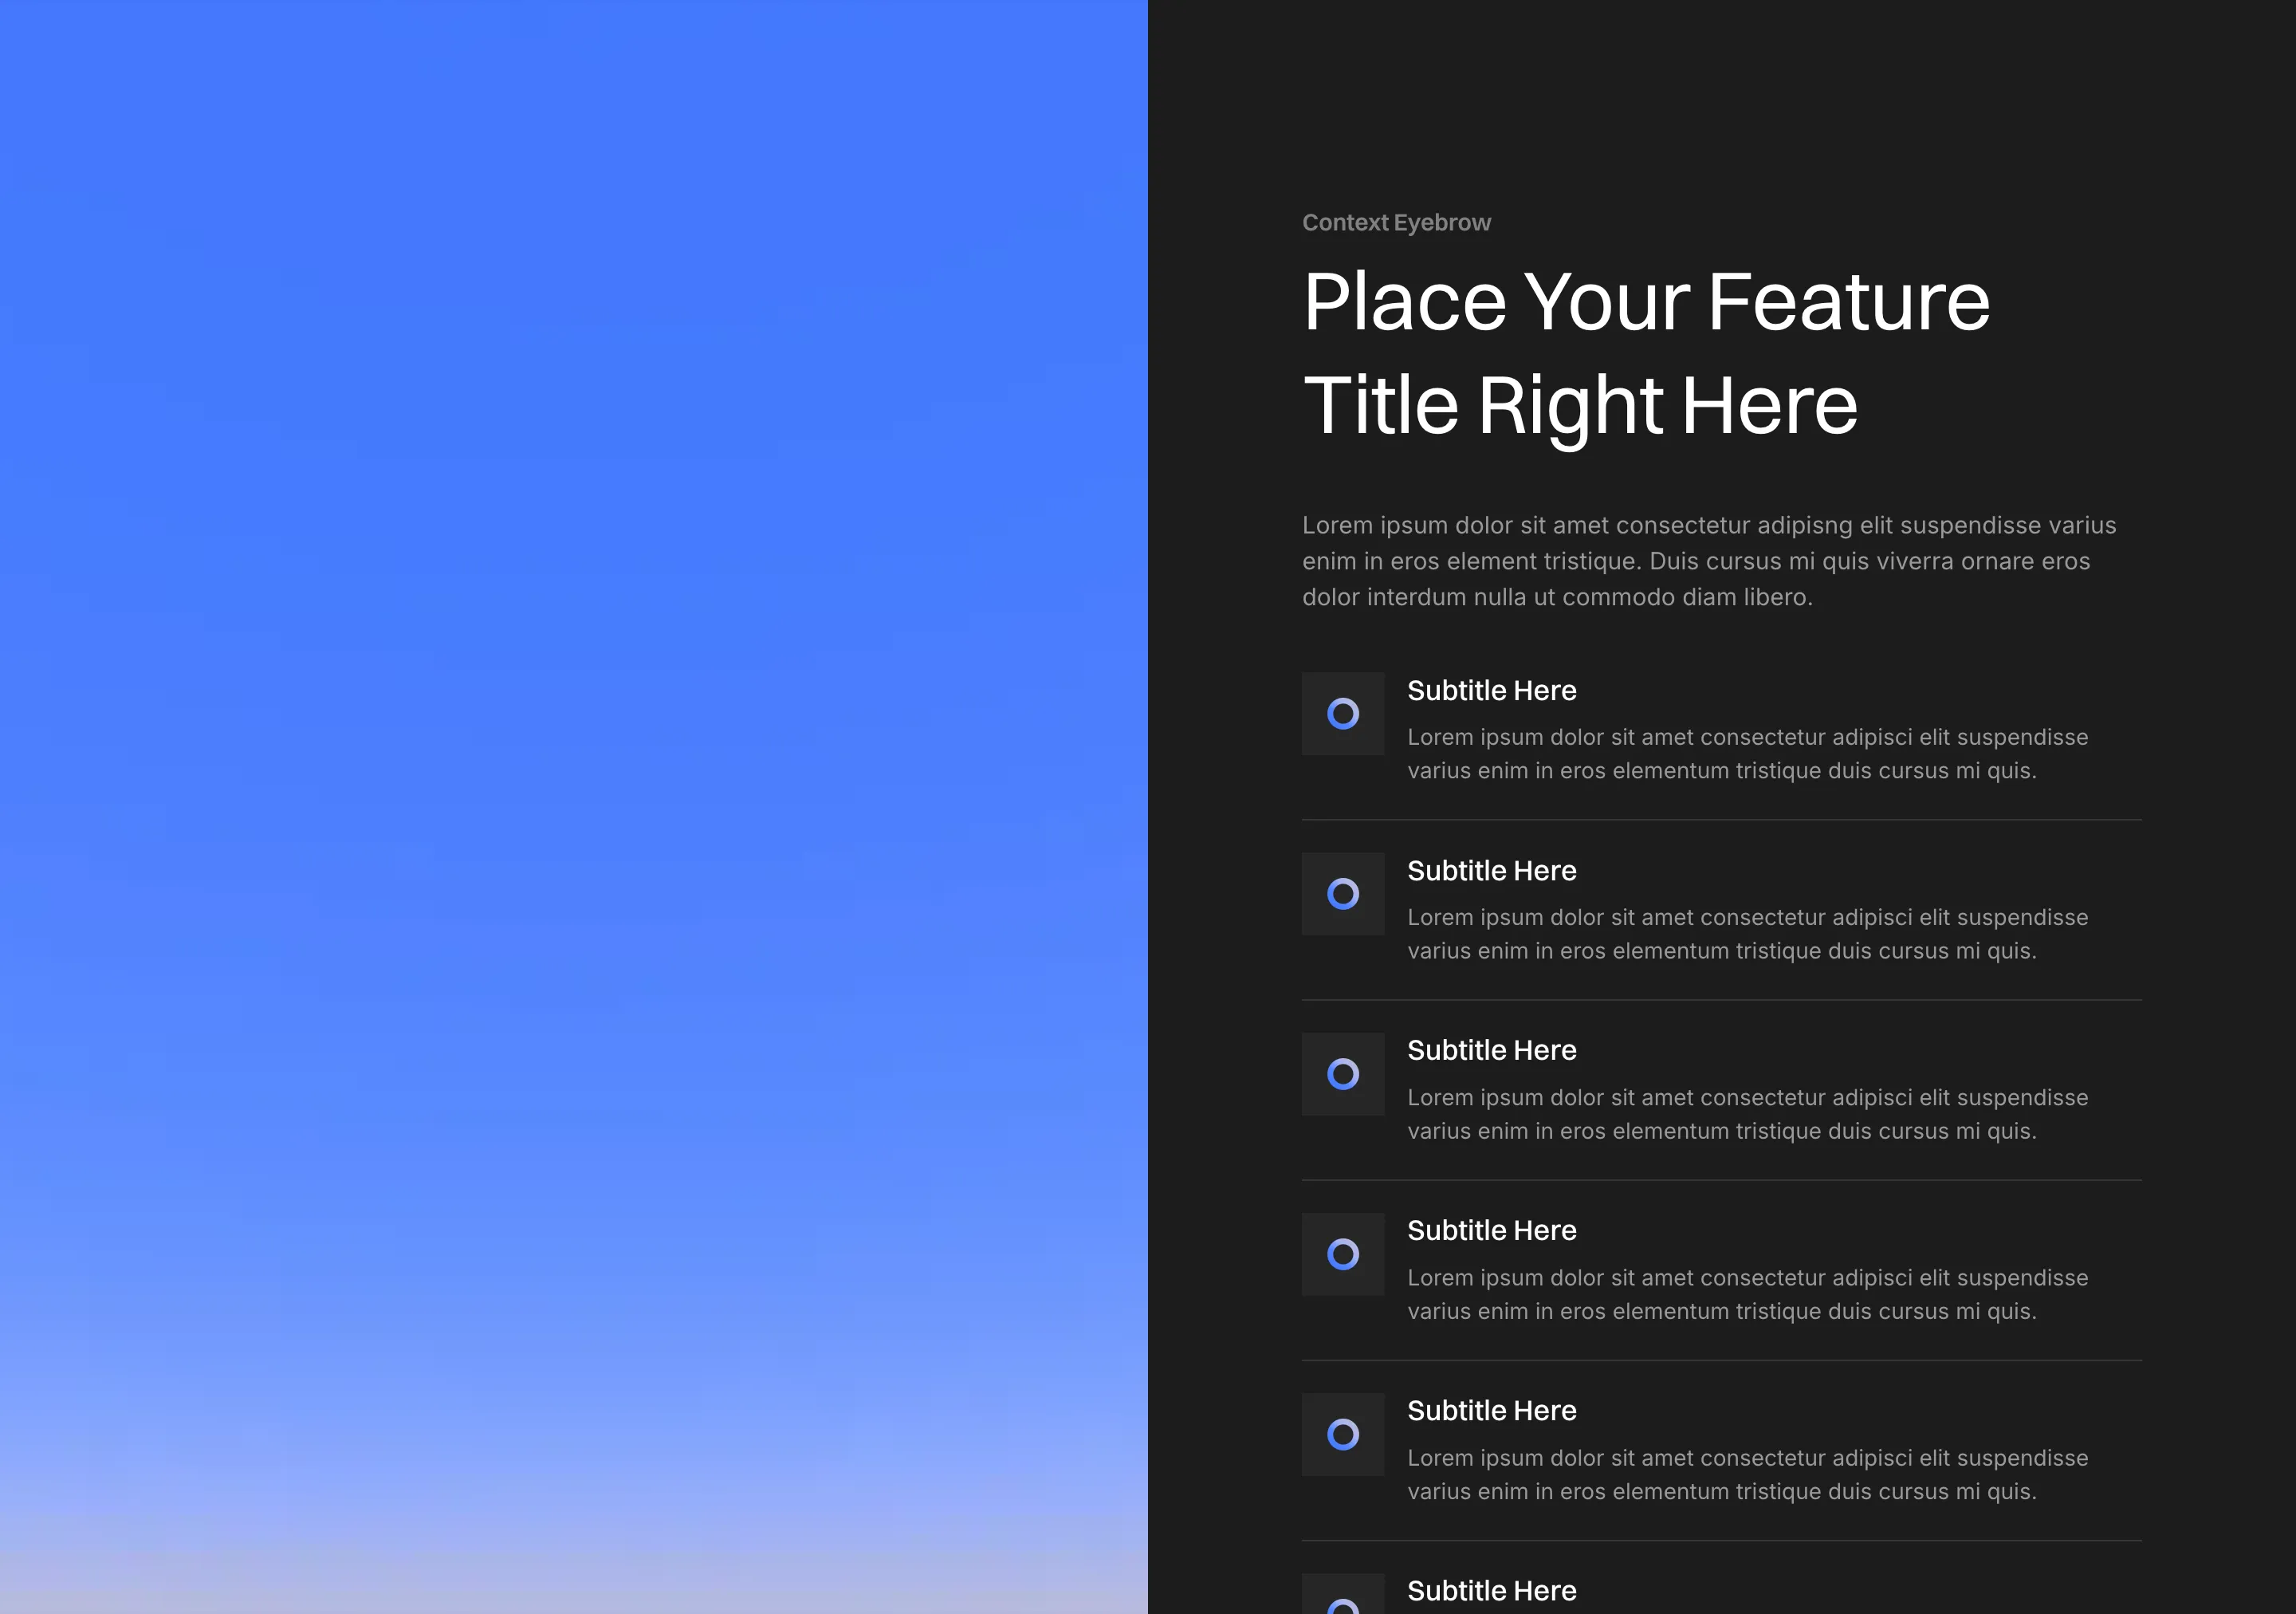Click the third feature's circle icon
This screenshot has height=1614, width=2296.
tap(1343, 1074)
